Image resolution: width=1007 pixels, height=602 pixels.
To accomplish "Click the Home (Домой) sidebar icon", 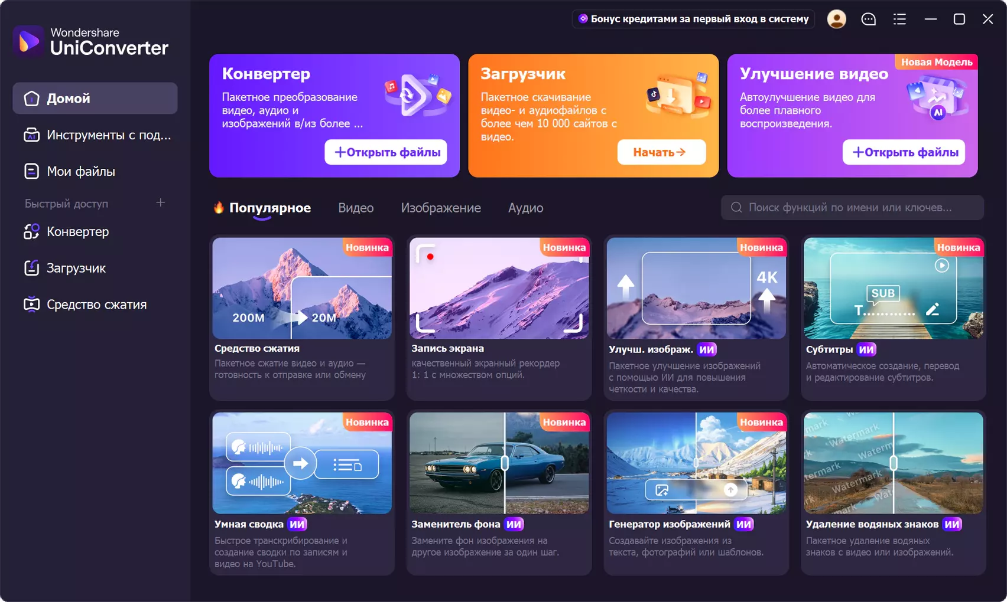I will 31,99.
